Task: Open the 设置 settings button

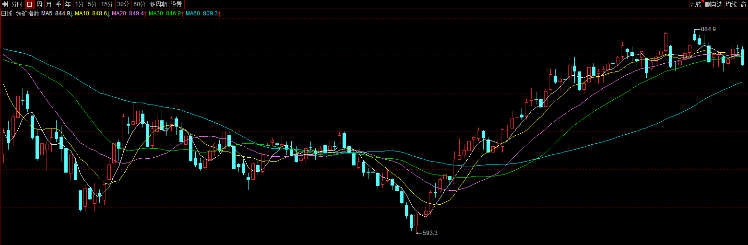Action: pyautogui.click(x=177, y=4)
